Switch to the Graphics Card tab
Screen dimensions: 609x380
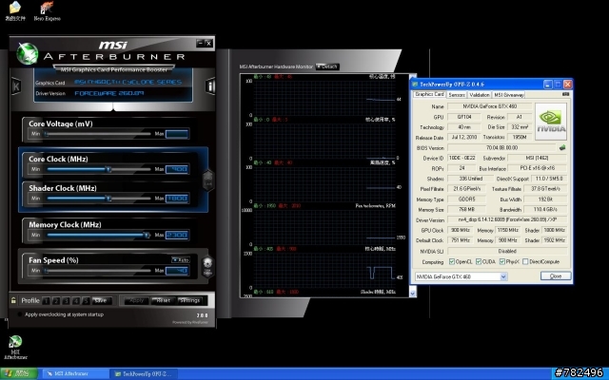pos(429,94)
